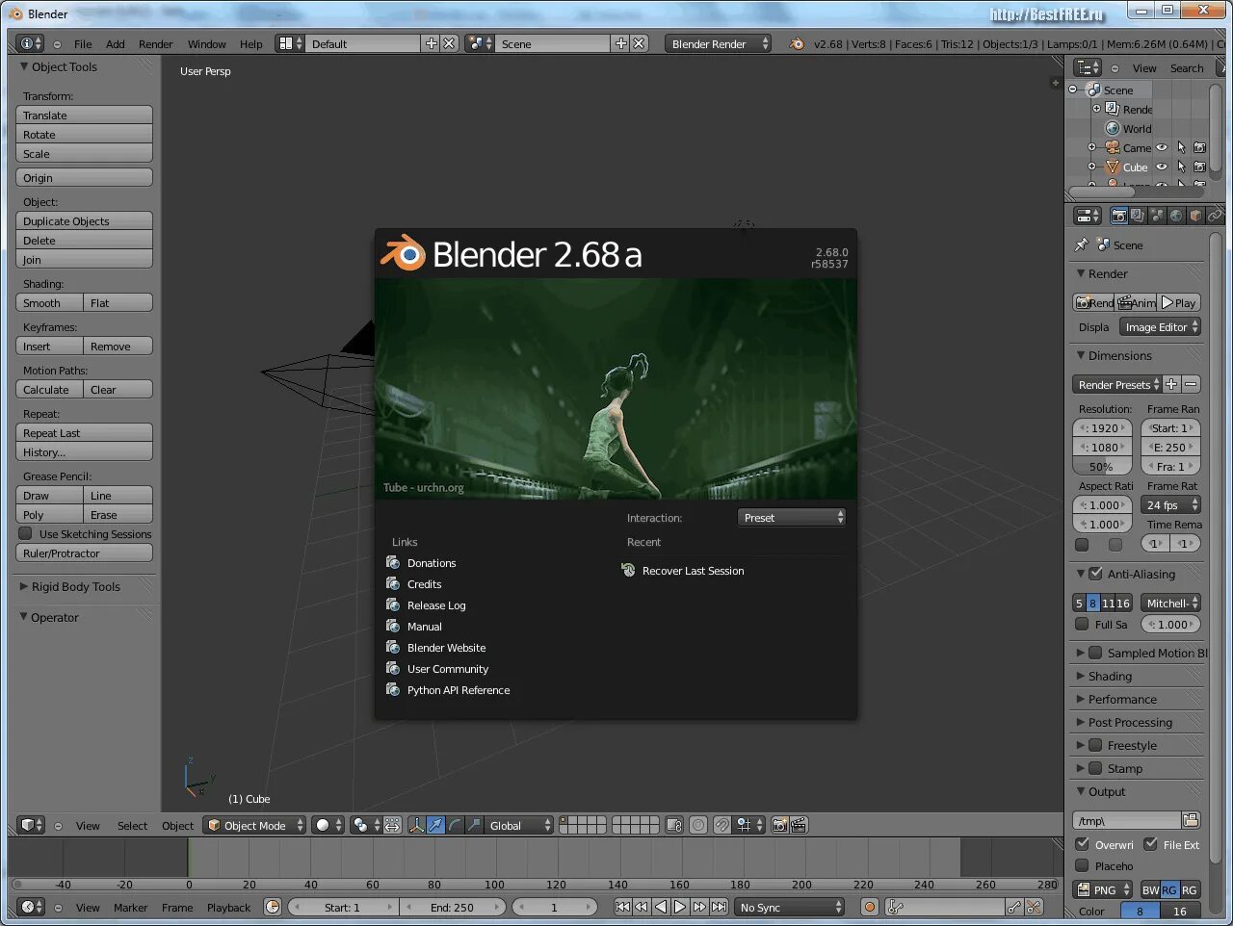
Task: Toggle the Anti-Aliasing checkbox
Action: [x=1095, y=574]
